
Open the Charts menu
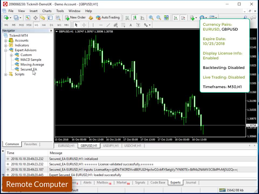point(47,11)
